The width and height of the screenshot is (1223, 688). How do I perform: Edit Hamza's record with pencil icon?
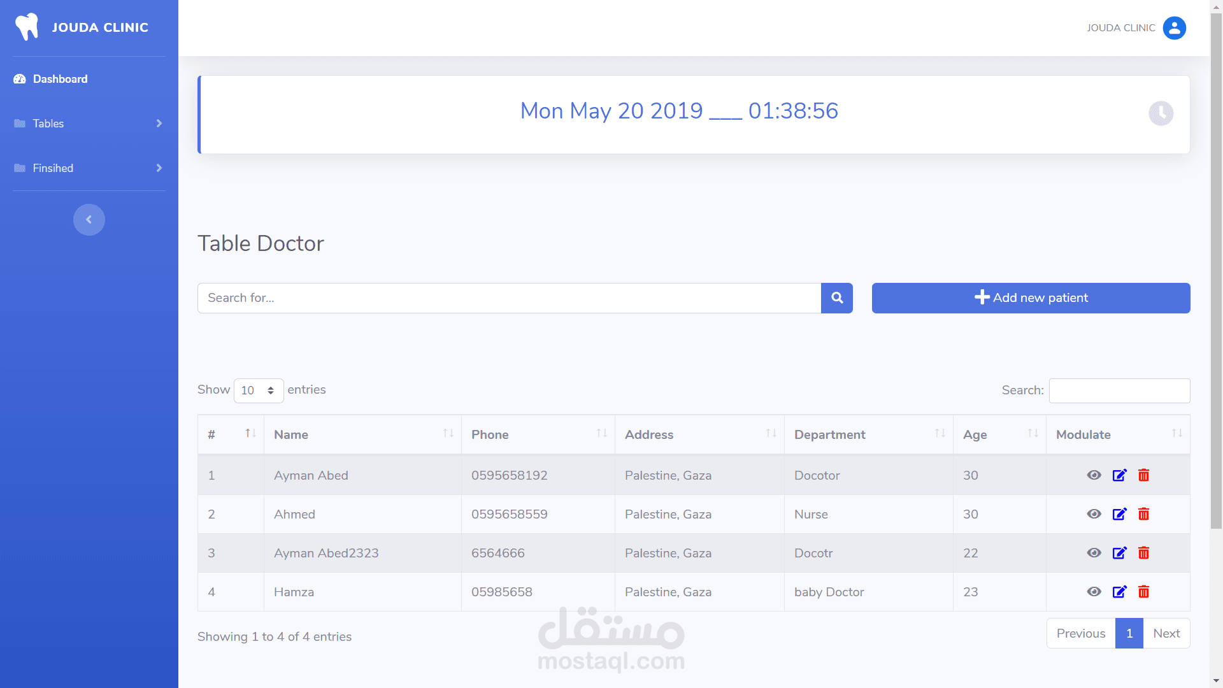tap(1119, 592)
